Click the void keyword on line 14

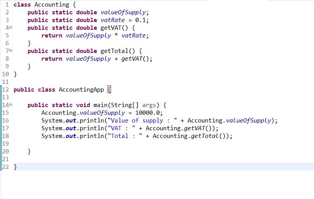pos(83,105)
